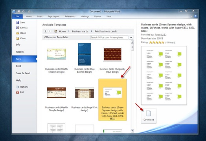Switch to the Home ribbon tab
Viewport: 206px width, 141px height.
29,16
